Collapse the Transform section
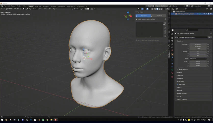213x123 pixels. (x=180, y=41)
